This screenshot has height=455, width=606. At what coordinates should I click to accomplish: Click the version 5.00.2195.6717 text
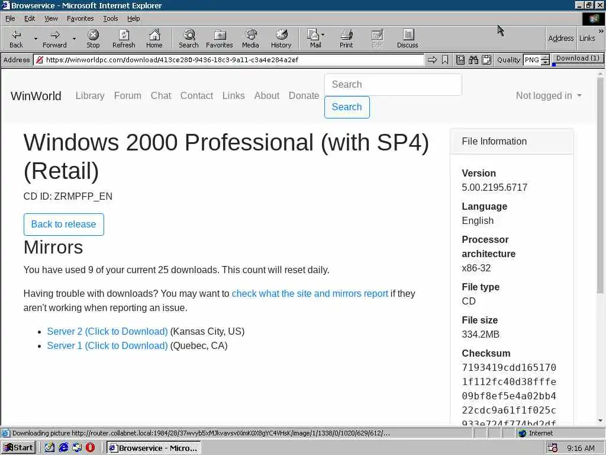coord(494,188)
